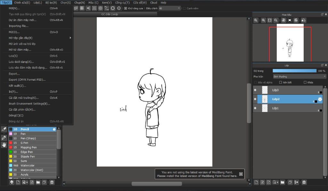
Task: Open Pencil brush settings gear
Action: click(54, 129)
